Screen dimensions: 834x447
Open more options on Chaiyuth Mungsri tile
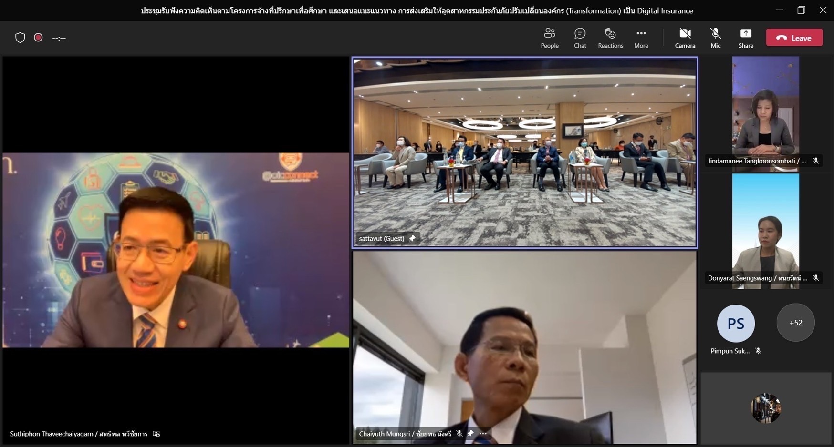pos(483,434)
